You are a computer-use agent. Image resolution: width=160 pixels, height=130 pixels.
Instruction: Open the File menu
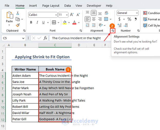[7, 6]
